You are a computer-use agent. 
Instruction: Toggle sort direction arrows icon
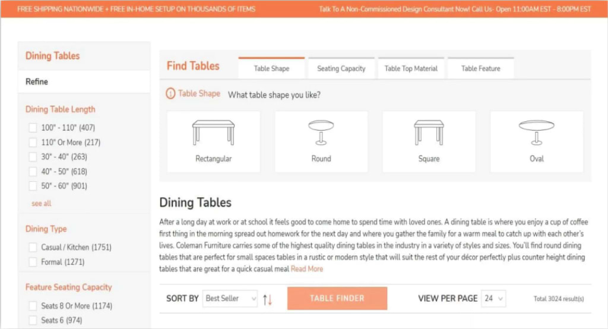pos(268,299)
